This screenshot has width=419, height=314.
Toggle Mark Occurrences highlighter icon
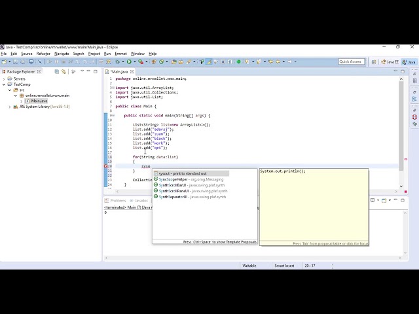click(x=209, y=62)
